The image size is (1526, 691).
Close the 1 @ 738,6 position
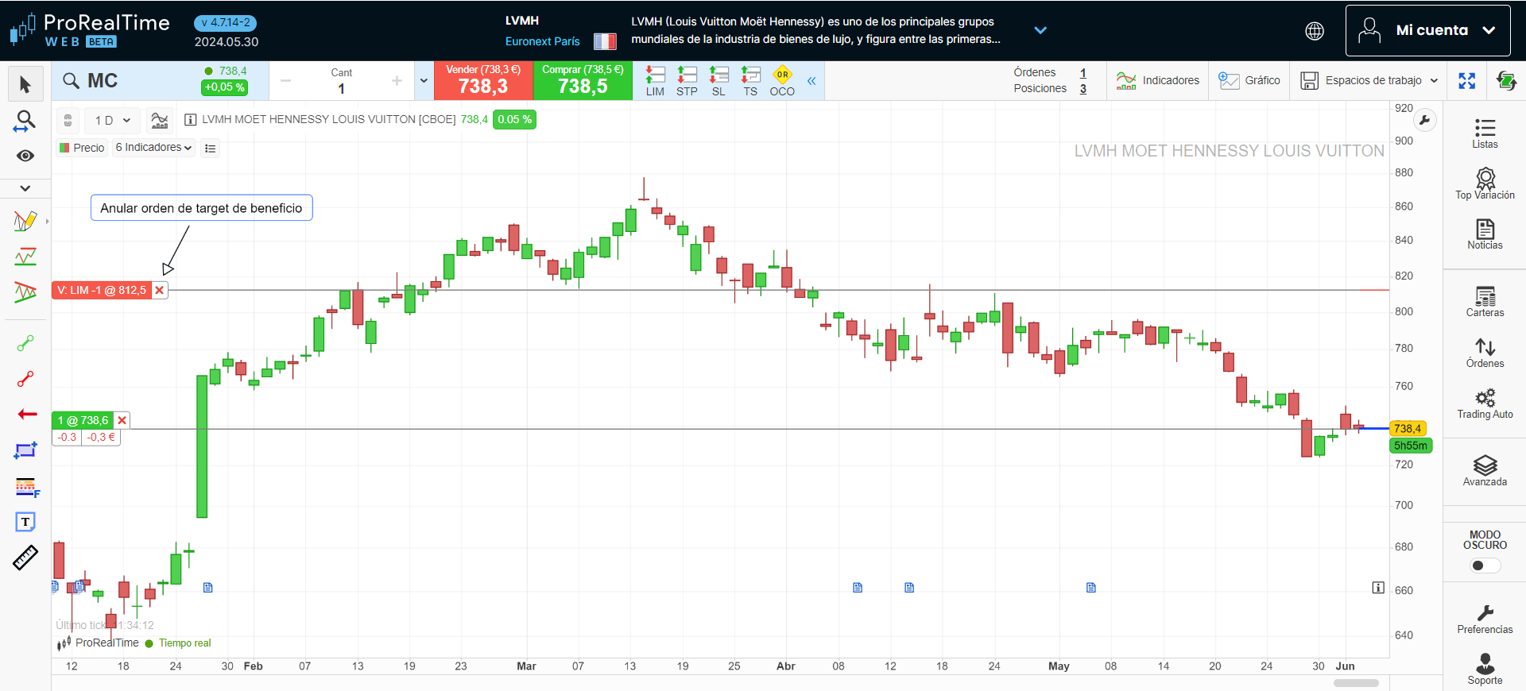coord(122,420)
